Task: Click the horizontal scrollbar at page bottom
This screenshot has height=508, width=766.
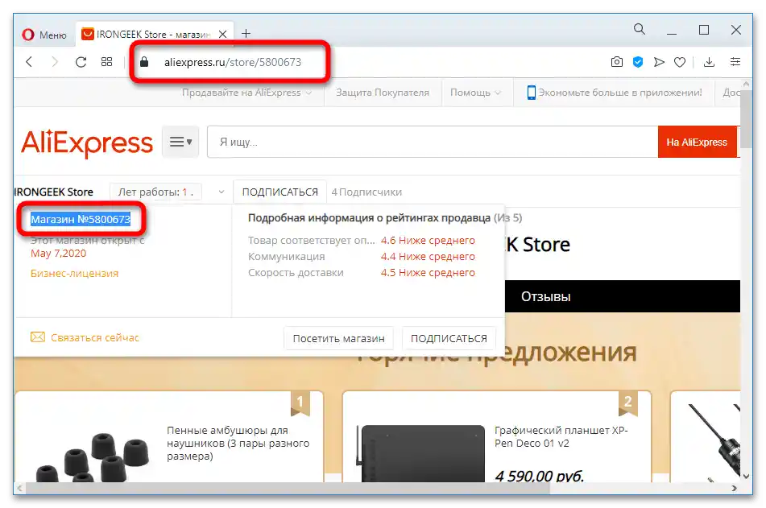Action: [288, 488]
